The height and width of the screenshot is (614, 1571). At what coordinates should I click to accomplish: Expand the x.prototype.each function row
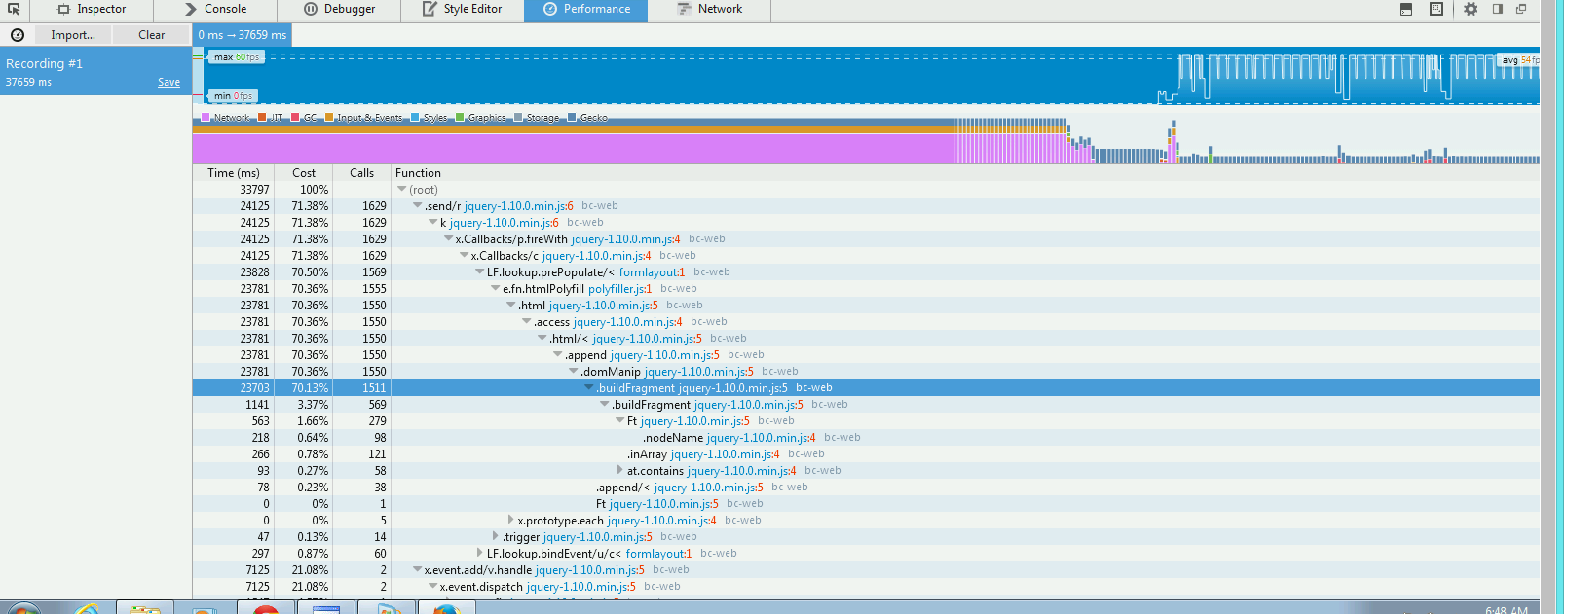pos(511,521)
